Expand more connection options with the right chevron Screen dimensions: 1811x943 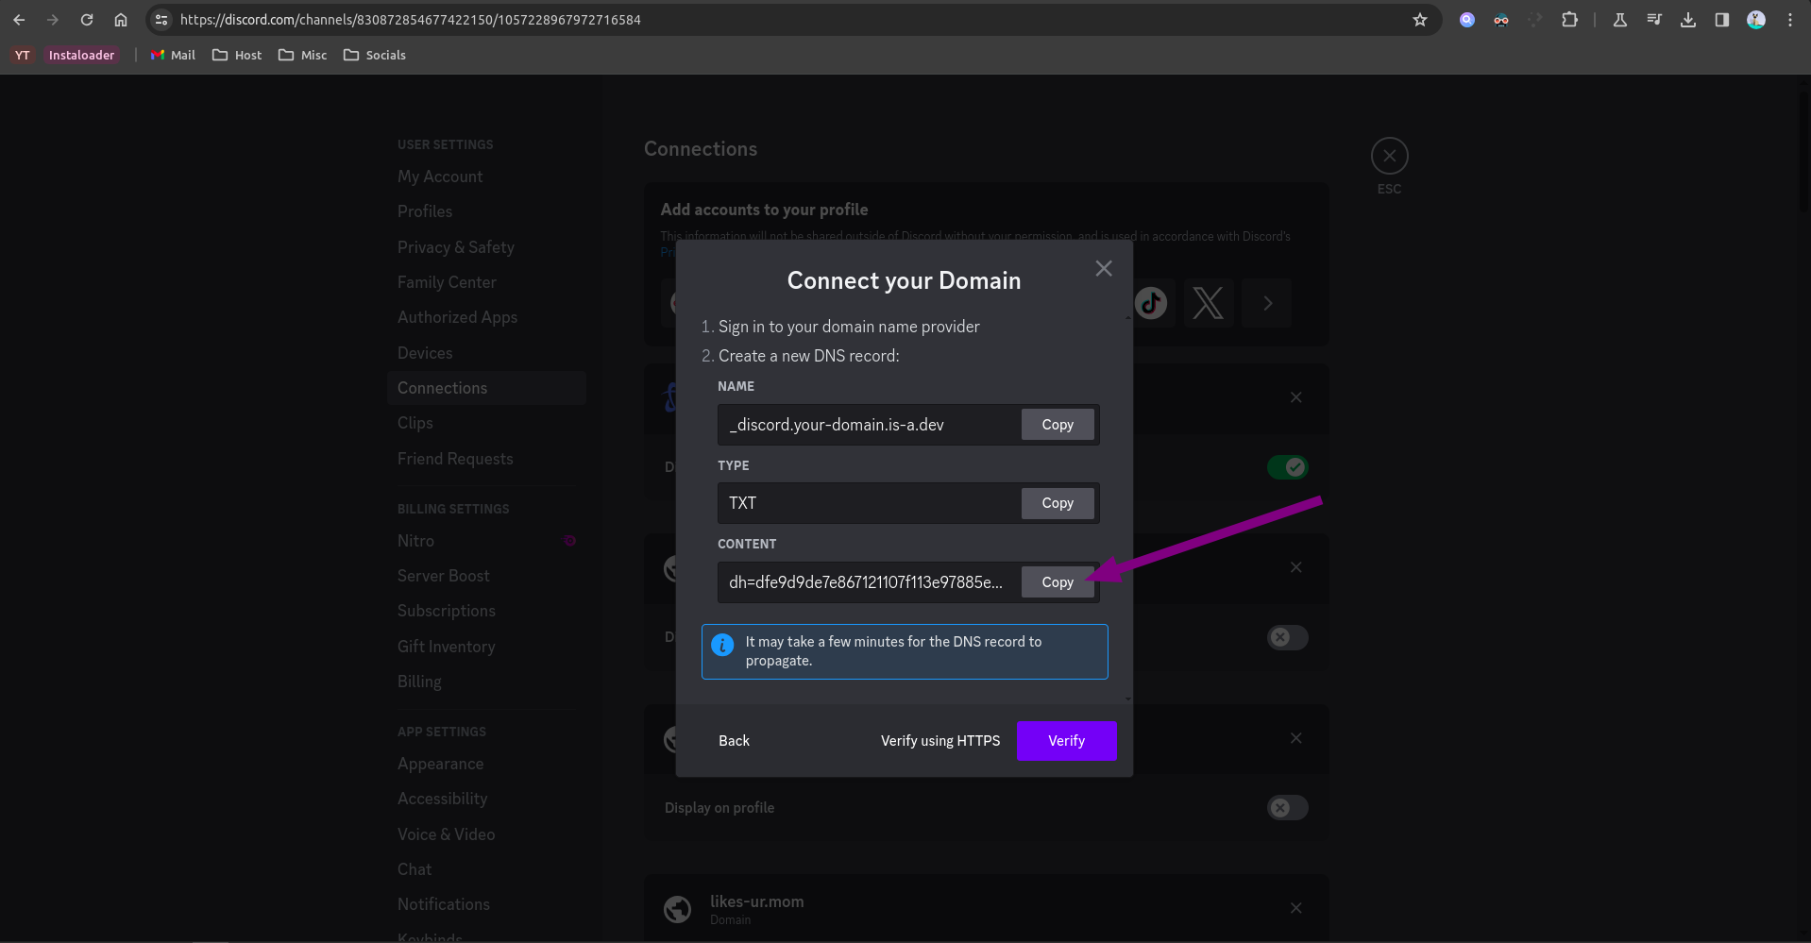(1267, 303)
